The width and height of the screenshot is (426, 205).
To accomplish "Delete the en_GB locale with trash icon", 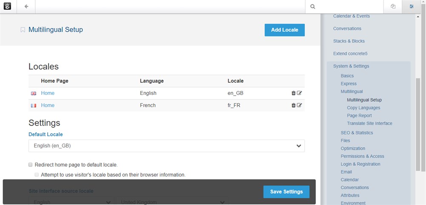I will [x=293, y=93].
